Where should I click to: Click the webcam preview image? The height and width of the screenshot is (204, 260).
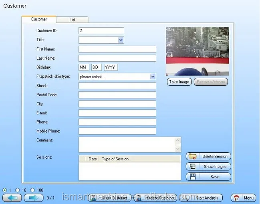[197, 51]
